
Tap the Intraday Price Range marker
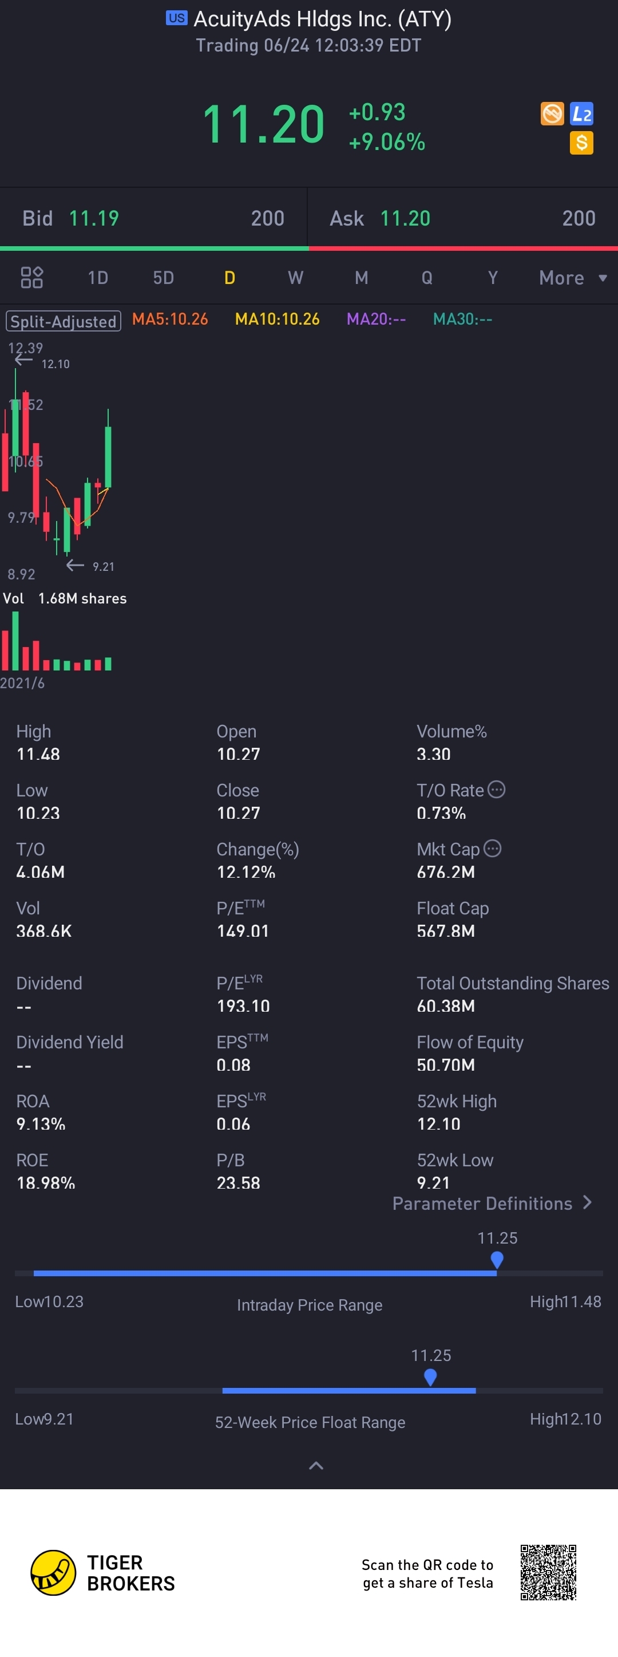click(x=497, y=1260)
